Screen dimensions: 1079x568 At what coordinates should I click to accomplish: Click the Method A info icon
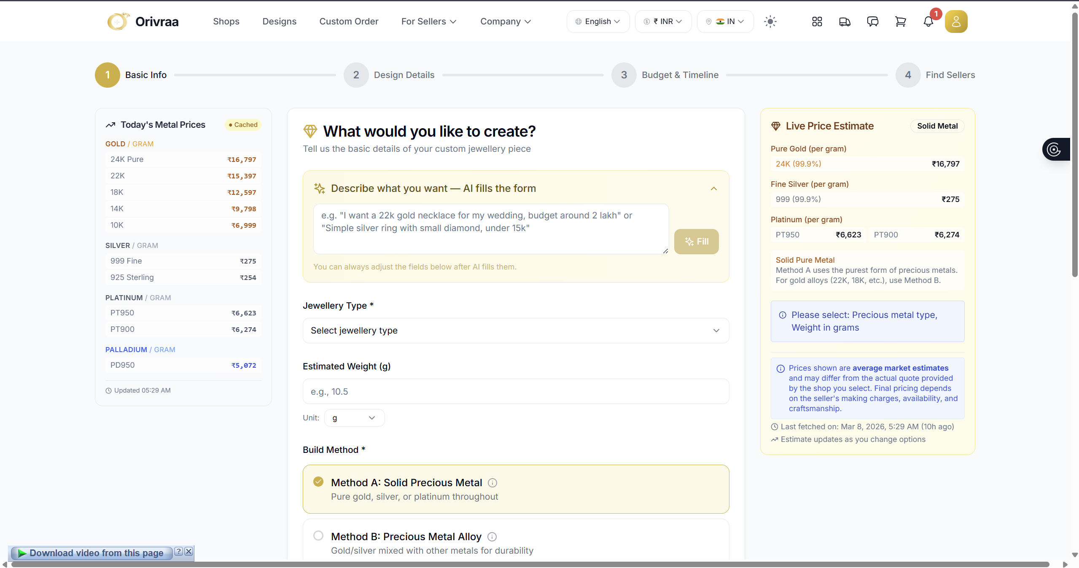pyautogui.click(x=492, y=483)
